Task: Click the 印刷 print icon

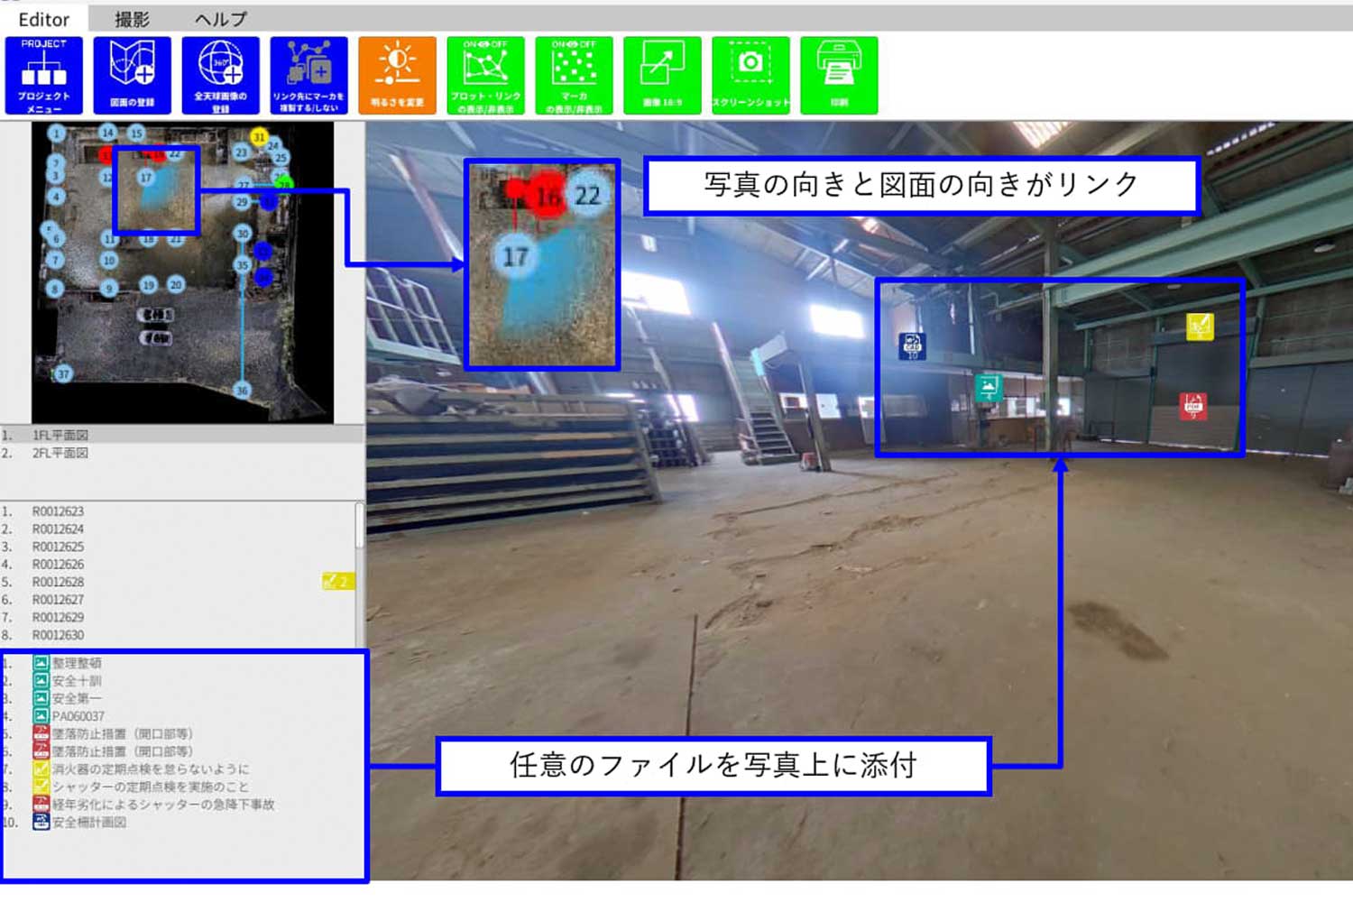Action: point(839,76)
